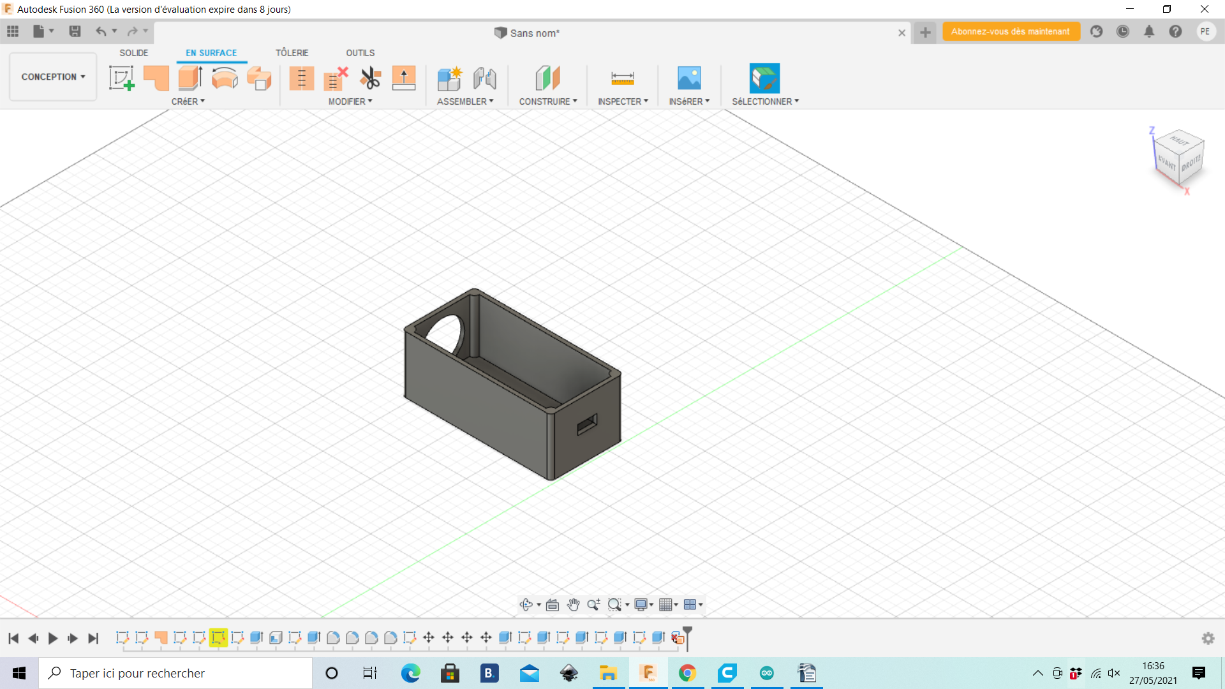Expand the CONSTRUIRE menu
The image size is (1225, 689).
tap(548, 101)
